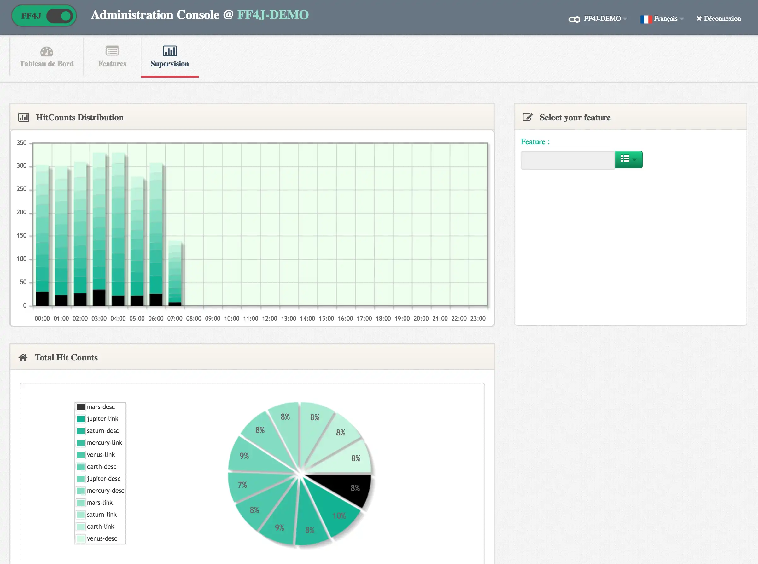The image size is (758, 564).
Task: Click the mars-desc black legend swatch
Action: tap(81, 407)
